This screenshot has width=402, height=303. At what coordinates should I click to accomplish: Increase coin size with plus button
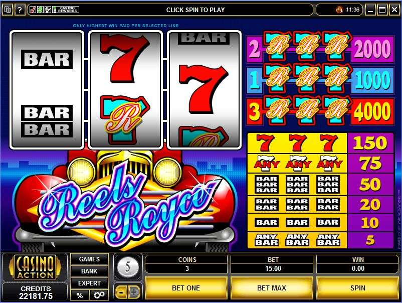pyautogui.click(x=134, y=292)
